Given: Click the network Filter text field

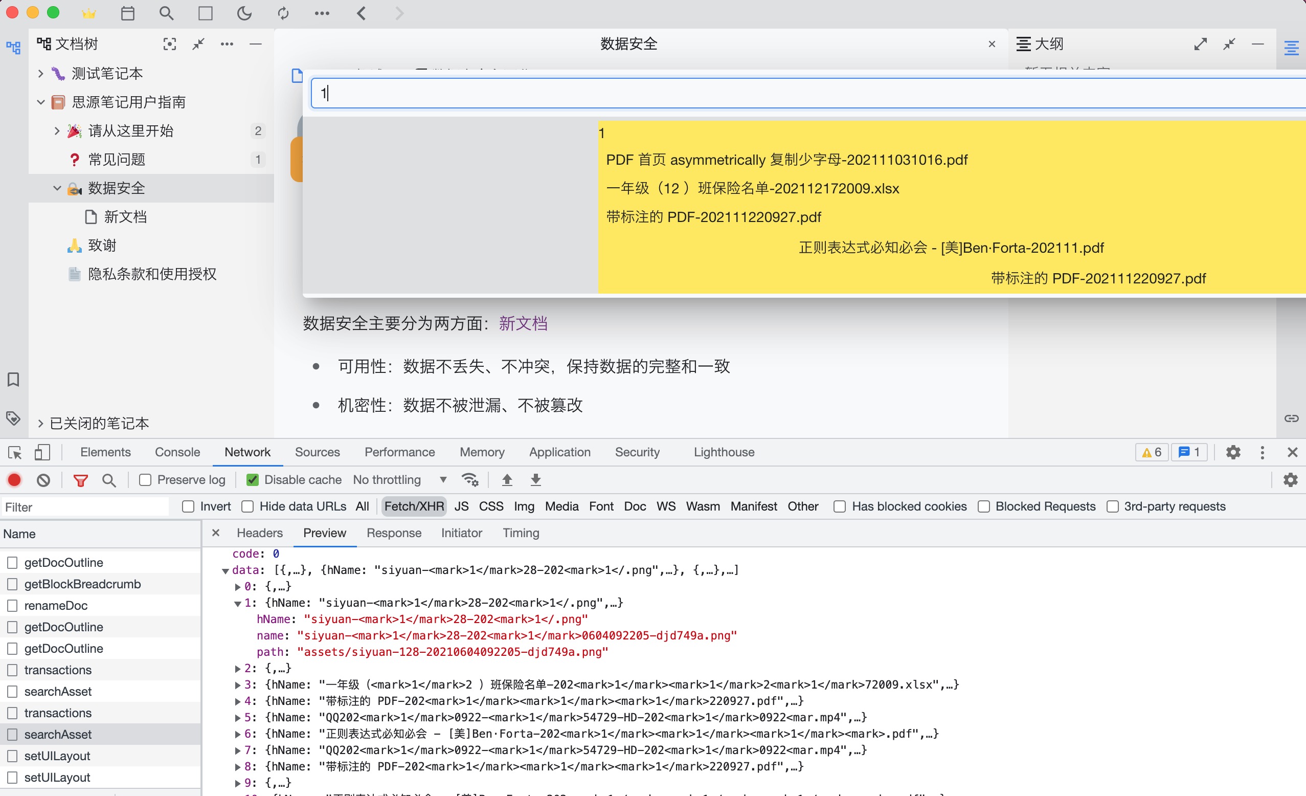Looking at the screenshot, I should [x=85, y=507].
